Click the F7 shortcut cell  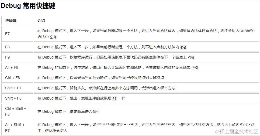17,34
